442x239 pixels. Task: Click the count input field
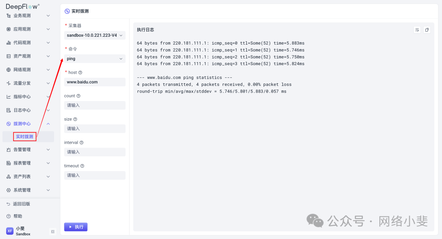coord(95,105)
